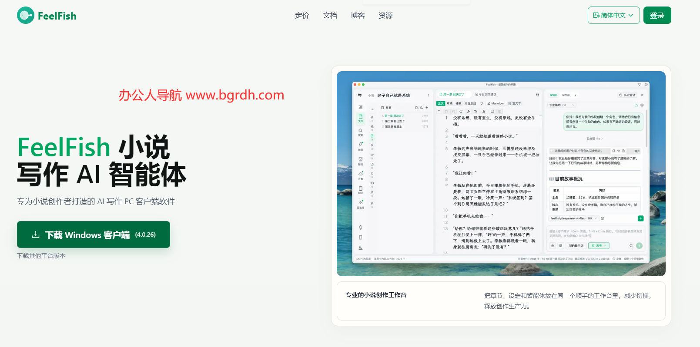The width and height of the screenshot is (700, 347).
Task: Open the 下载其他平台版本 link
Action: [x=41, y=256]
